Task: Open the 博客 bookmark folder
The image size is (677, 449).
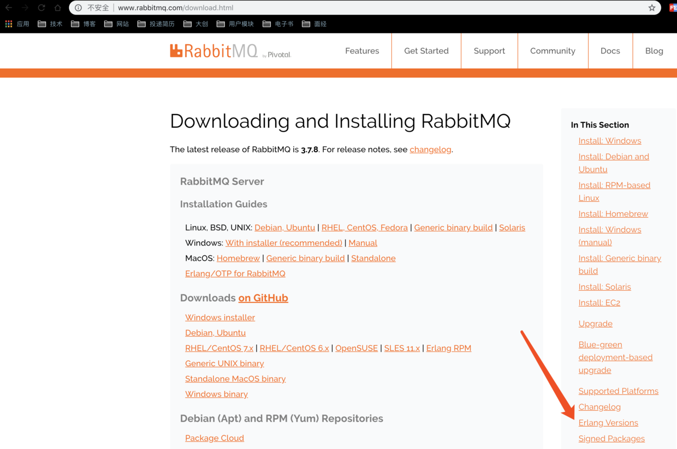Action: point(84,24)
